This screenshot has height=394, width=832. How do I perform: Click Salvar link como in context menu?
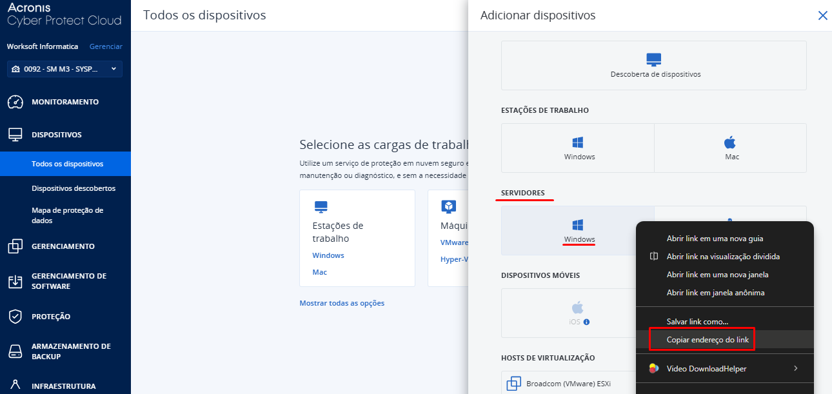pyautogui.click(x=697, y=321)
